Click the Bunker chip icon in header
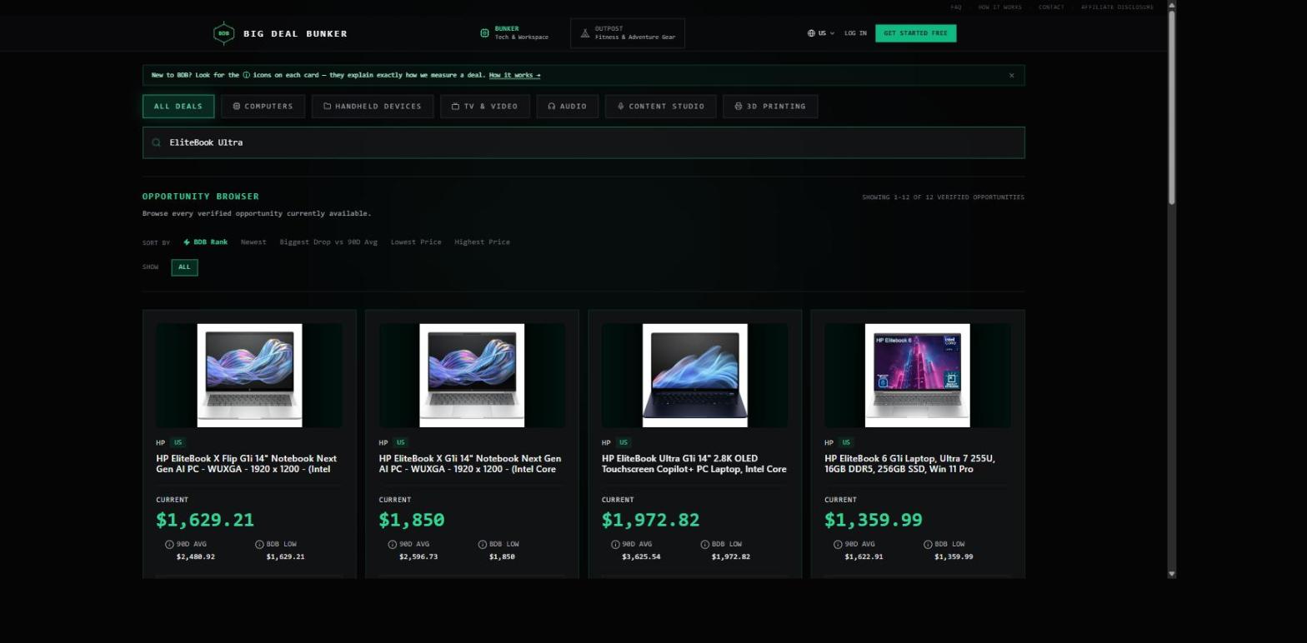This screenshot has height=643, width=1307. [x=484, y=33]
